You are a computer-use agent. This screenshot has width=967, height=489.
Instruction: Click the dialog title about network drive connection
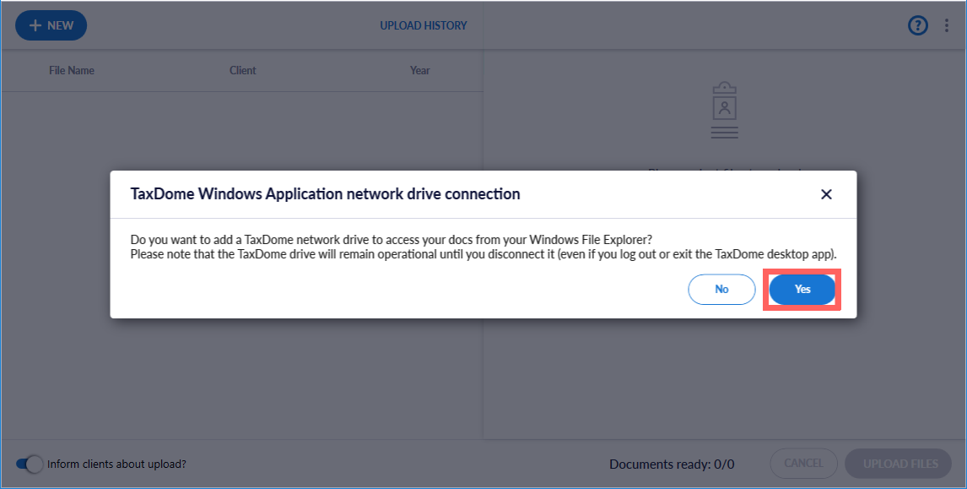325,194
